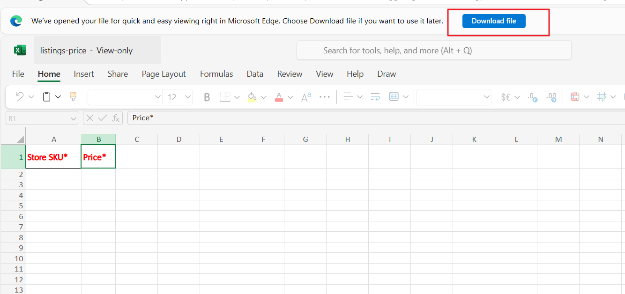Click the Insert Function fx icon
Viewport: 625px width, 294px height.
(x=116, y=118)
